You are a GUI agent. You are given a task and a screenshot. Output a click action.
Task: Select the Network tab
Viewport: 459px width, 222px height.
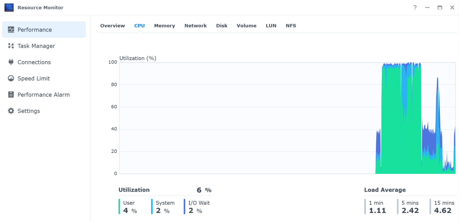point(195,26)
